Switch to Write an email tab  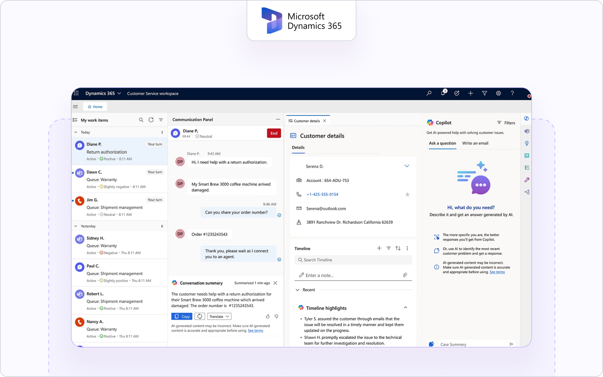475,143
